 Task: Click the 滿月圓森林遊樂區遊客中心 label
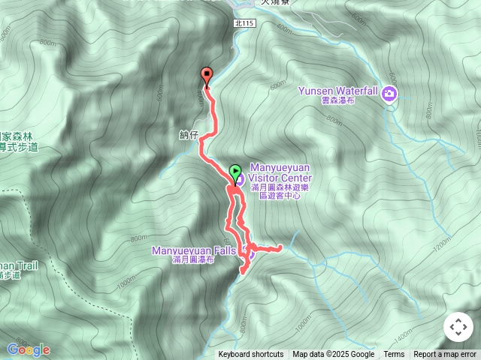click(280, 192)
